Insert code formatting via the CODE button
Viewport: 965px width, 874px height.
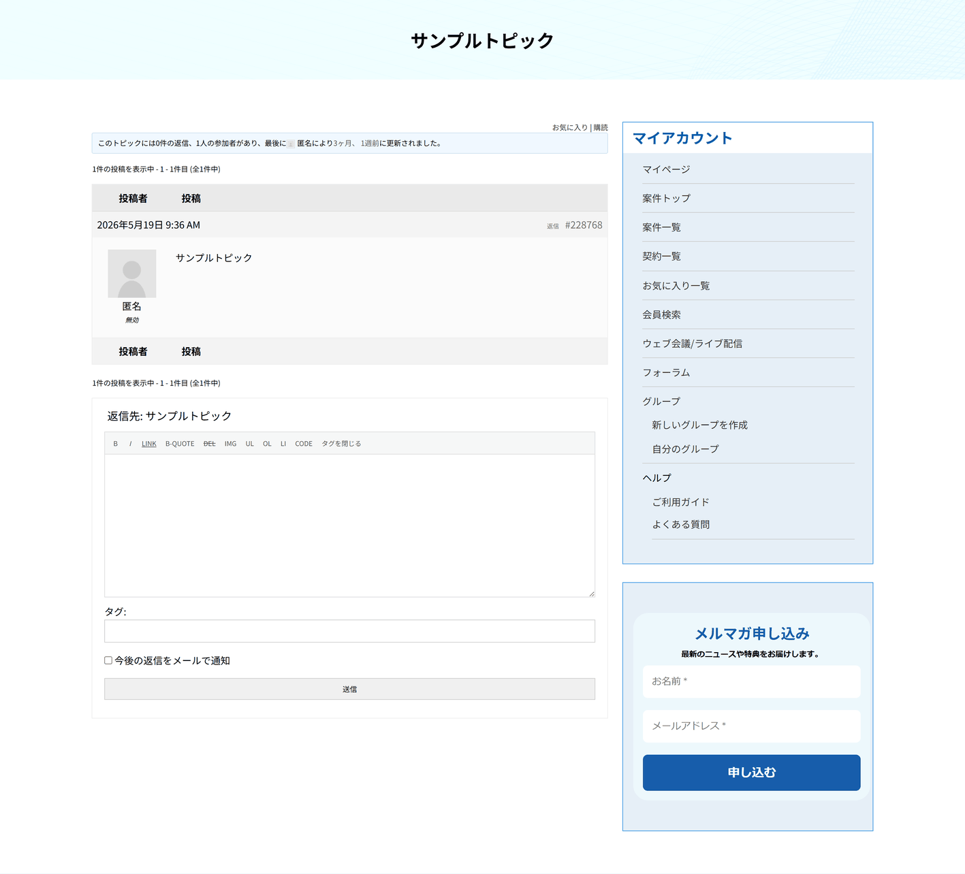[304, 444]
